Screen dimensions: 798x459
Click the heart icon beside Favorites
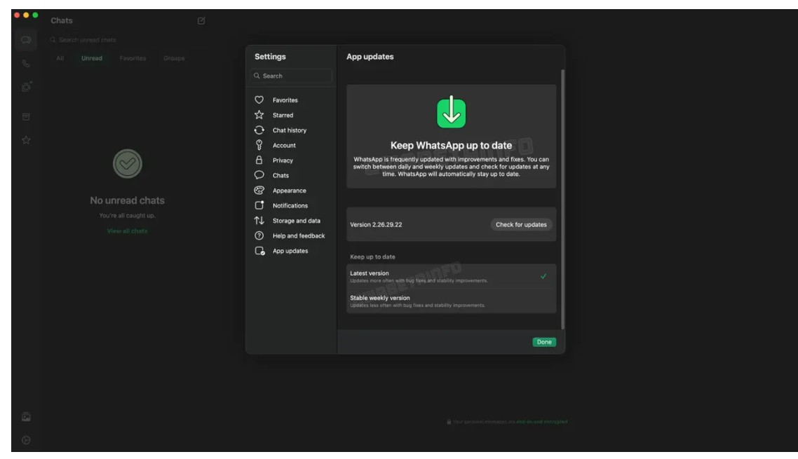(259, 100)
